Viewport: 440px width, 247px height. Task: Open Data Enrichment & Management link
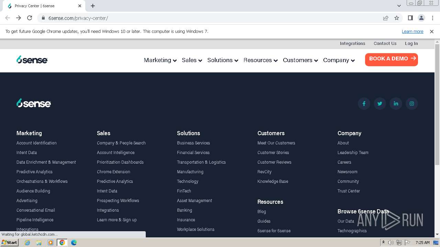click(x=46, y=162)
